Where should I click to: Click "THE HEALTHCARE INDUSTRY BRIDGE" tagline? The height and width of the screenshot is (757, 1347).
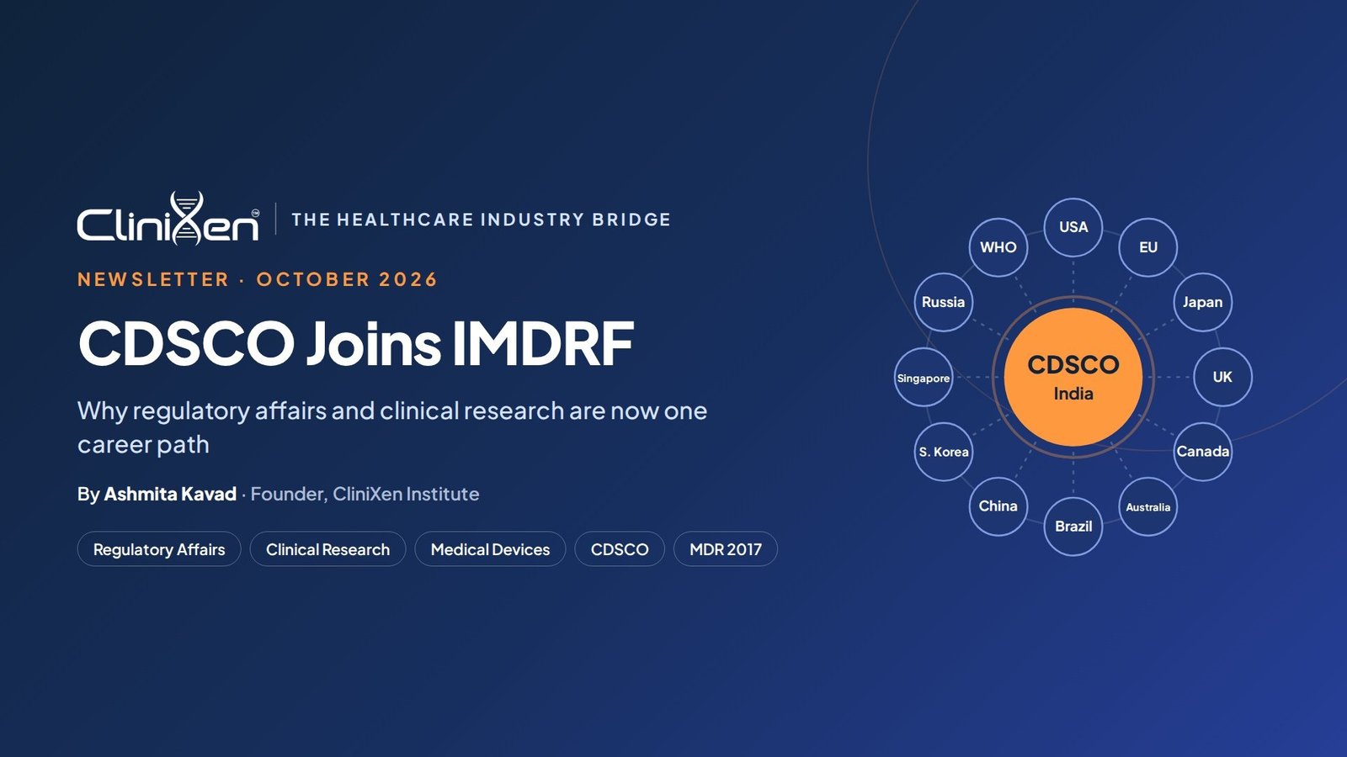coord(482,220)
